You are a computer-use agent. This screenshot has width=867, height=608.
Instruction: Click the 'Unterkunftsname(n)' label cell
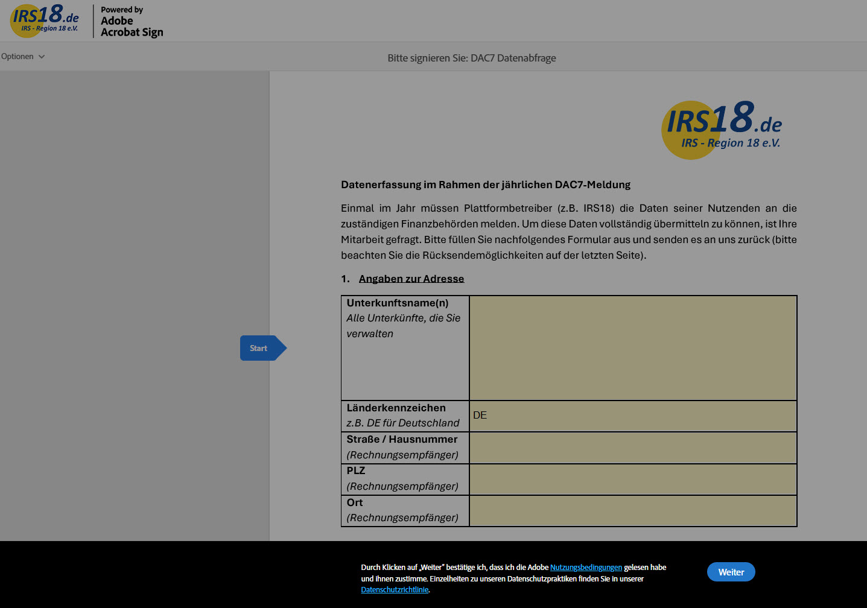[x=405, y=347]
